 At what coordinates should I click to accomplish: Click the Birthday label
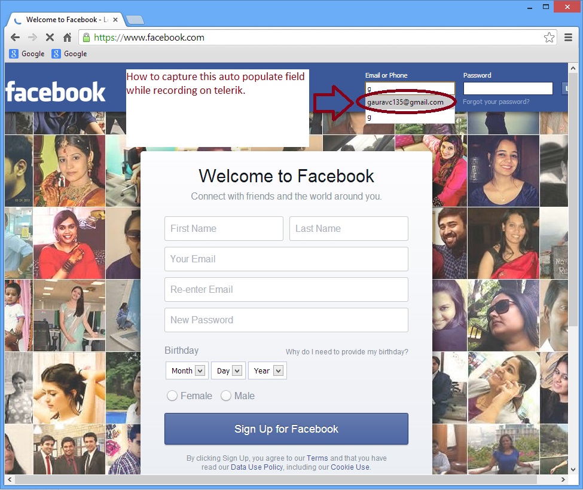point(181,350)
